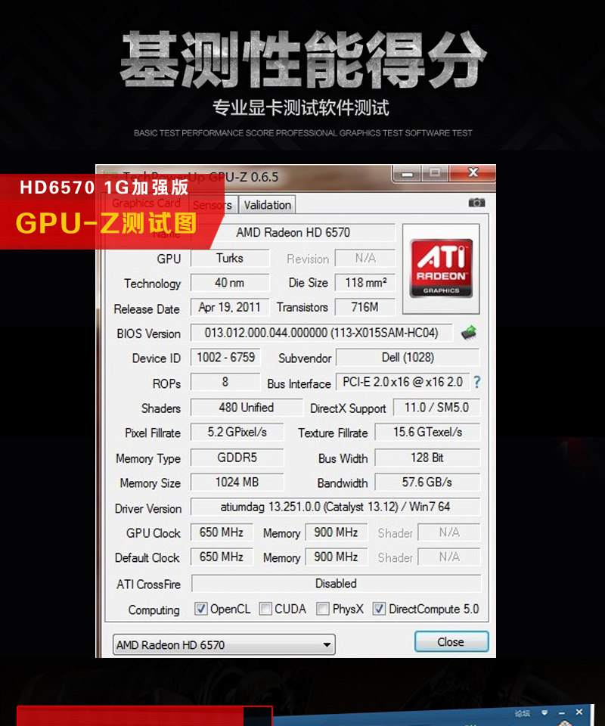This screenshot has height=726, width=605.
Task: Click the 专业显卡测试软件测试 subtitle text
Action: tap(301, 108)
